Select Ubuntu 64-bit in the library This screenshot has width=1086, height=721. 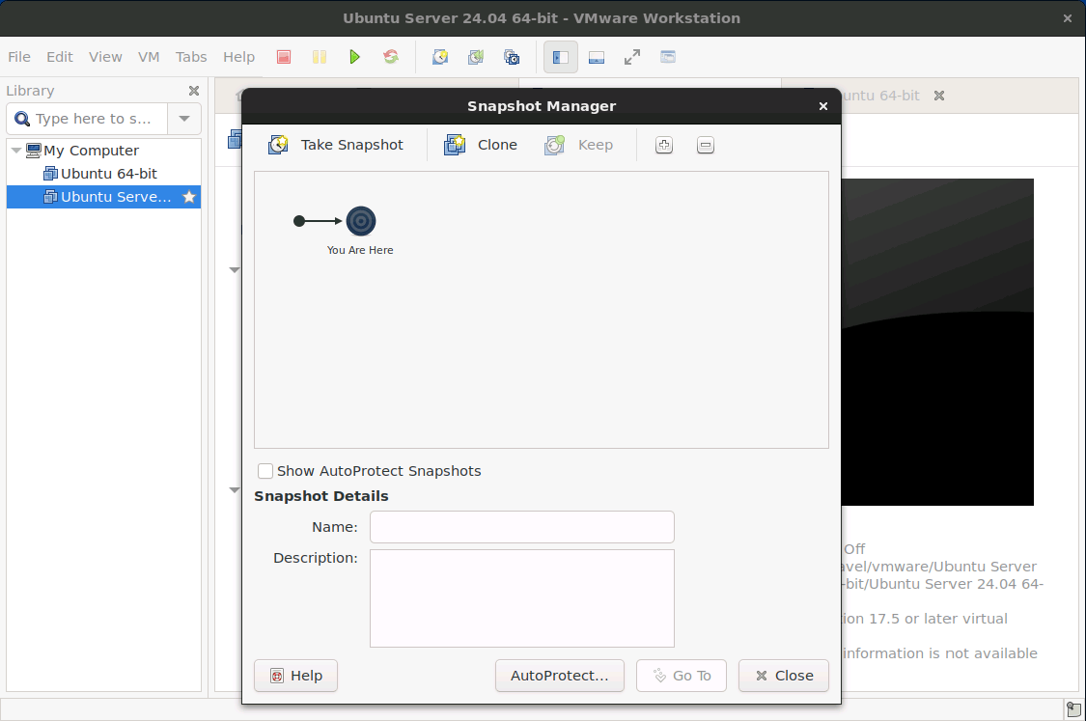[x=108, y=174]
